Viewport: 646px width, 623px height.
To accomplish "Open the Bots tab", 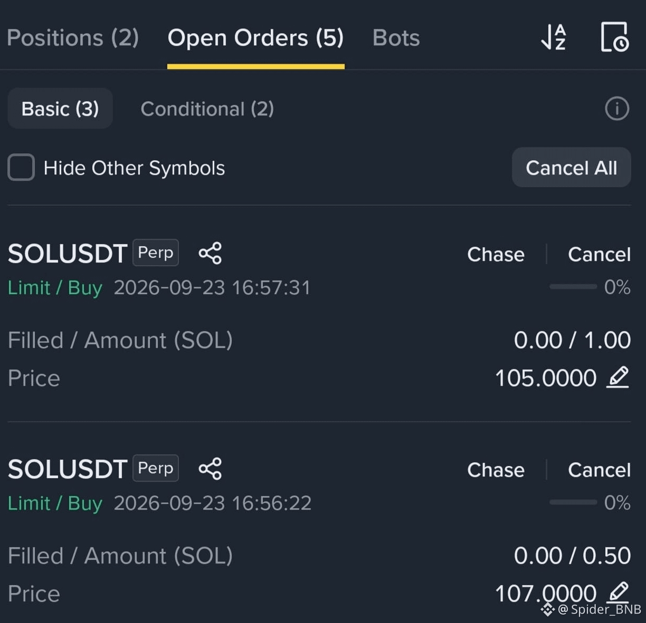I will [x=396, y=38].
